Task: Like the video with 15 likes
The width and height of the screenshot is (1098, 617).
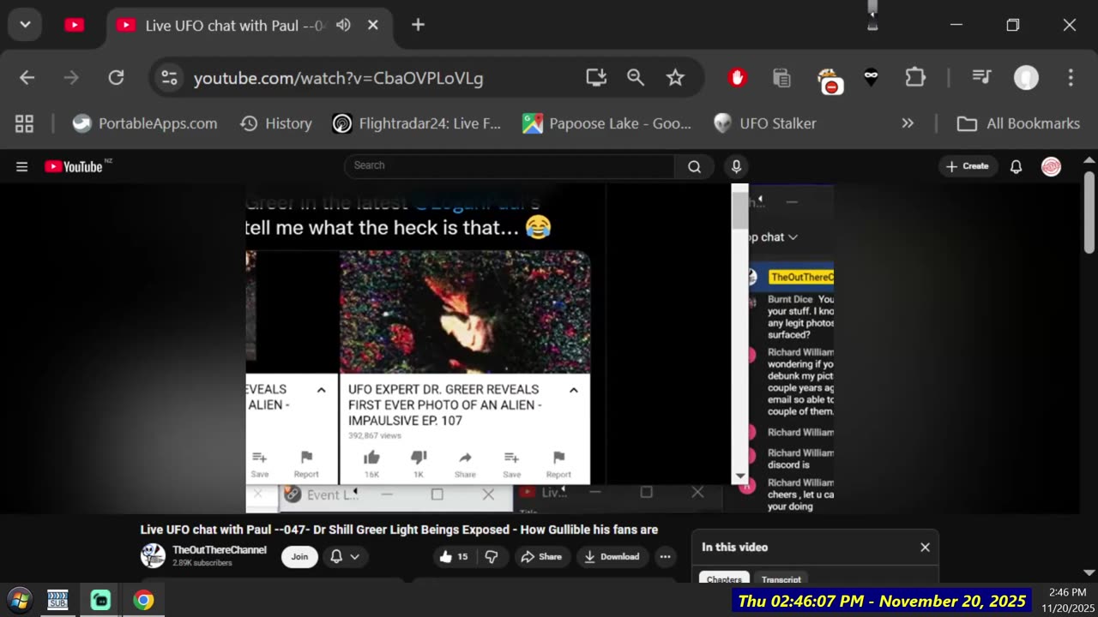Action: [453, 556]
